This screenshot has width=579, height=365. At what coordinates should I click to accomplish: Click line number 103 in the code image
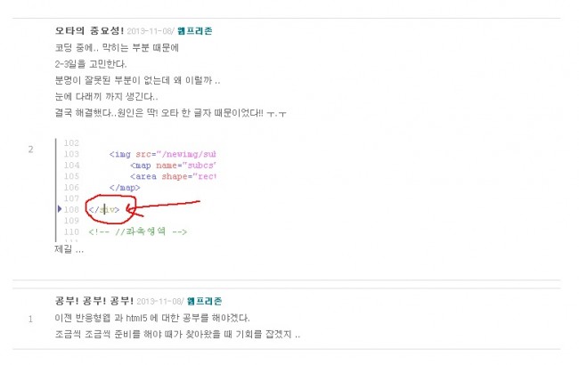71,154
